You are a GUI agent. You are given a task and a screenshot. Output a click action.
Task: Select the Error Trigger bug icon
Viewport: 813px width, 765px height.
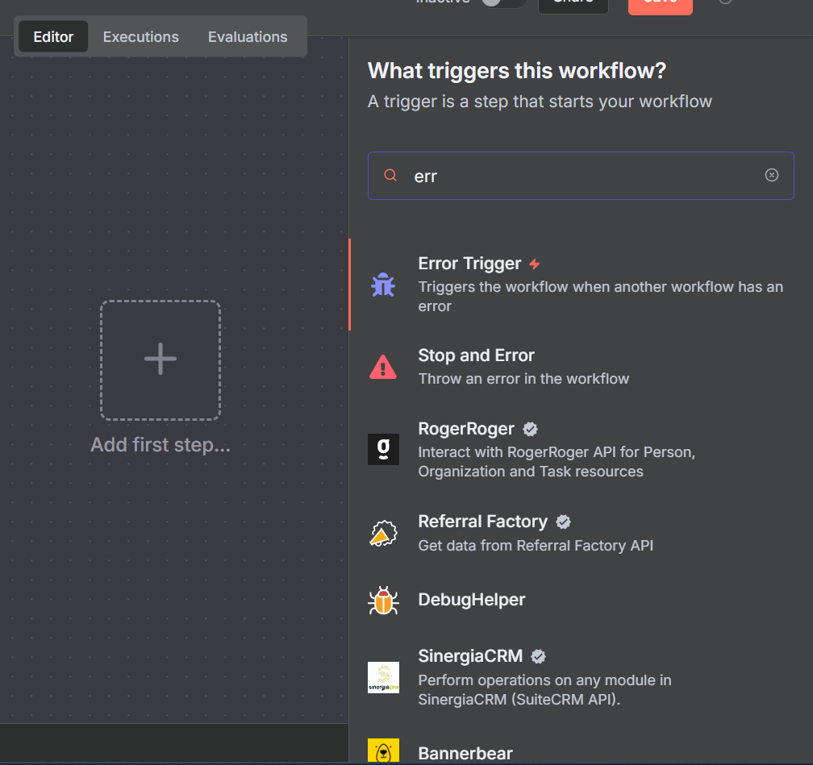pos(383,285)
